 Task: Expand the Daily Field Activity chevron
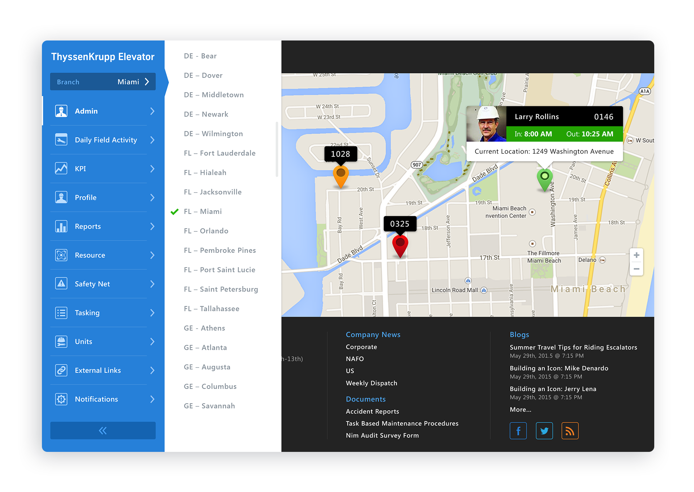[x=152, y=140]
